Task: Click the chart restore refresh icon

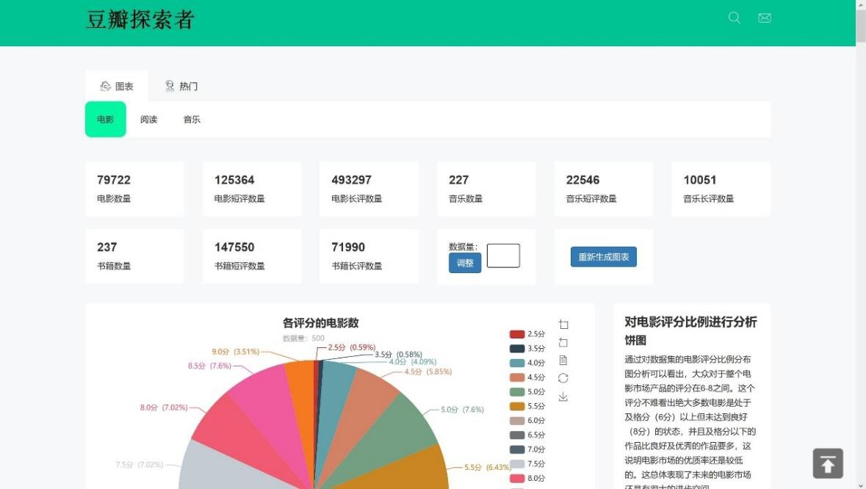Action: click(563, 378)
